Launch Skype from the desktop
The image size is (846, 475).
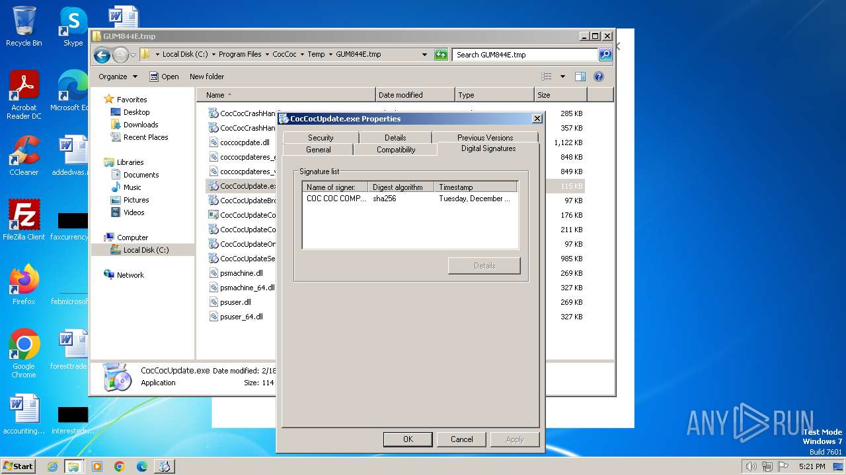click(x=73, y=26)
